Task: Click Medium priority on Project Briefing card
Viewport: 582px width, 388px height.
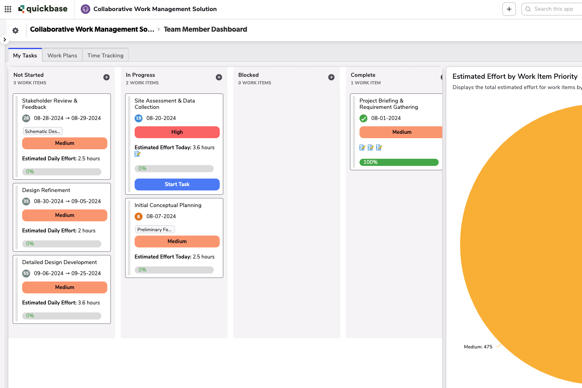Action: coord(401,132)
